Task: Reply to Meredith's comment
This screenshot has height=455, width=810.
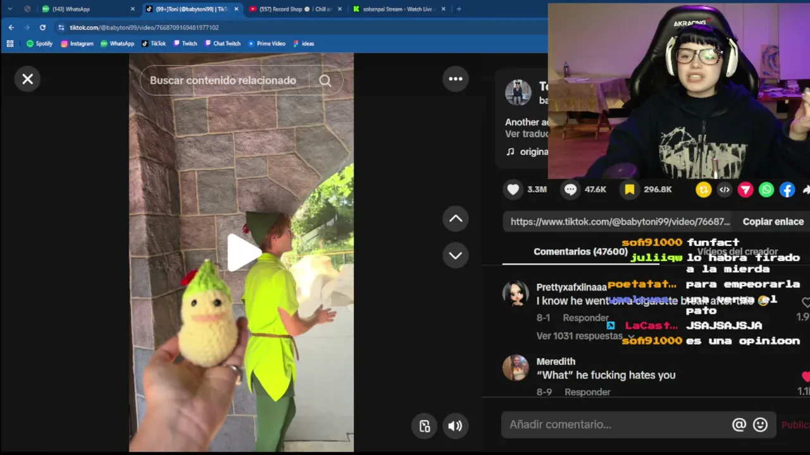Action: tap(587, 392)
